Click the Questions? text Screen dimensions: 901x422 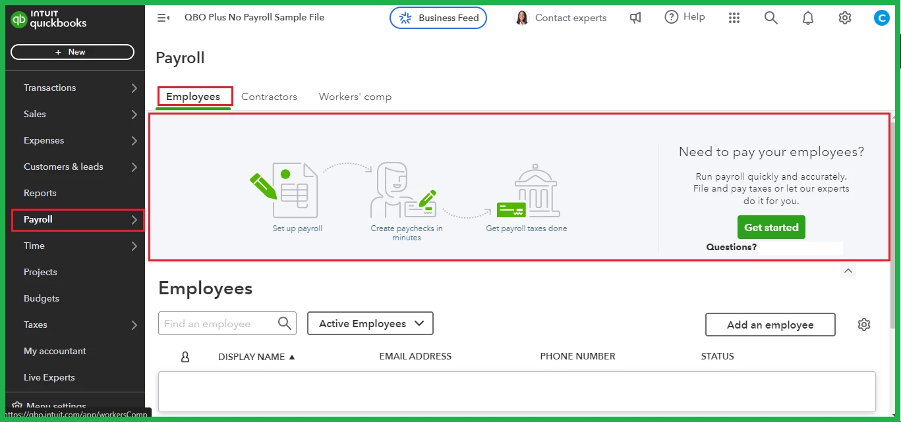tap(732, 248)
